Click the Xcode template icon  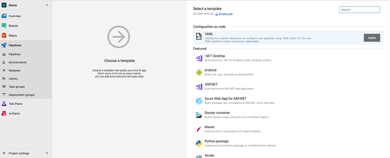coord(199,156)
